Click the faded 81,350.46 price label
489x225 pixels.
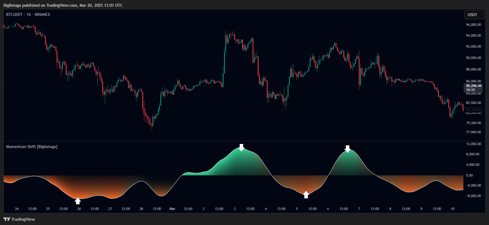pyautogui.click(x=474, y=110)
